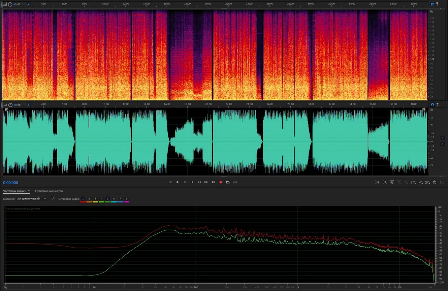Click the Loop Playback icon

pos(228,182)
